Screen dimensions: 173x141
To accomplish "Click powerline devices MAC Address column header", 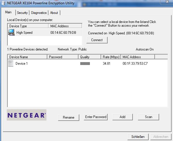I will tap(138, 57).
